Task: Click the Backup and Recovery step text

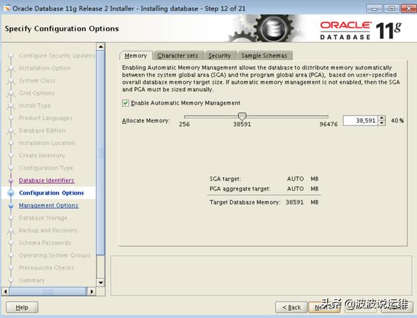Action: [x=48, y=230]
